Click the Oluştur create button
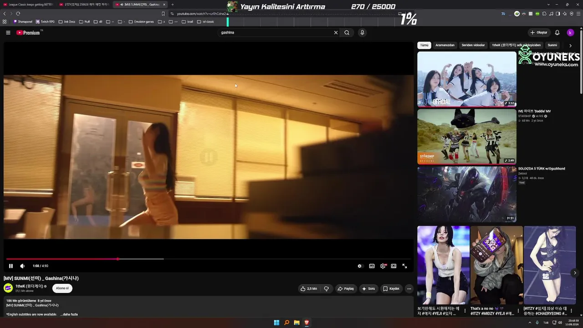 coord(538,32)
